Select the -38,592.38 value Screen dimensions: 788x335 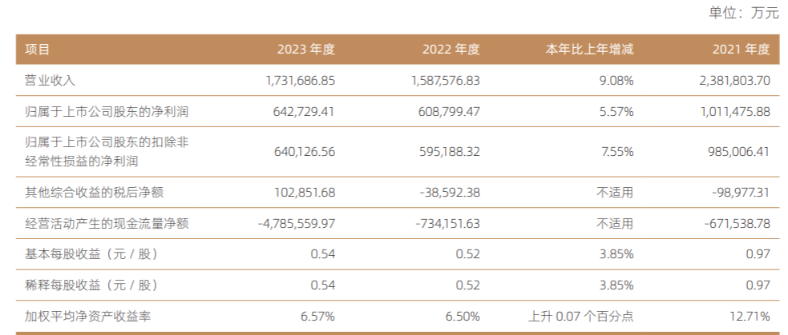pos(448,192)
